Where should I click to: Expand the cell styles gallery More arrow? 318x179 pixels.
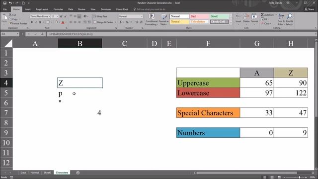(x=231, y=23)
